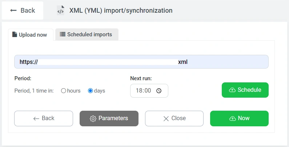Open the Parameters settings button
Image resolution: width=289 pixels, height=147 pixels.
point(109,118)
